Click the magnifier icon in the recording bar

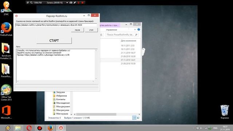[x=31, y=3]
